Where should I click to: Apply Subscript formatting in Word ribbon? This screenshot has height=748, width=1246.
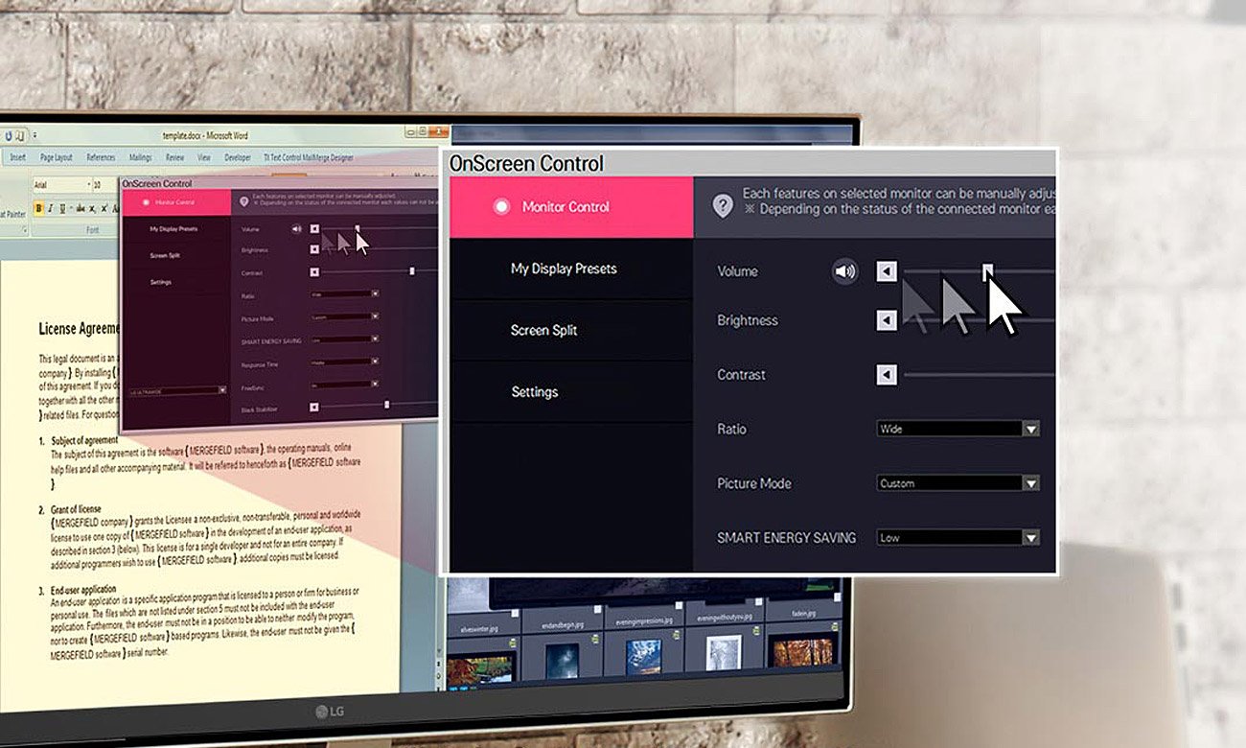92,208
